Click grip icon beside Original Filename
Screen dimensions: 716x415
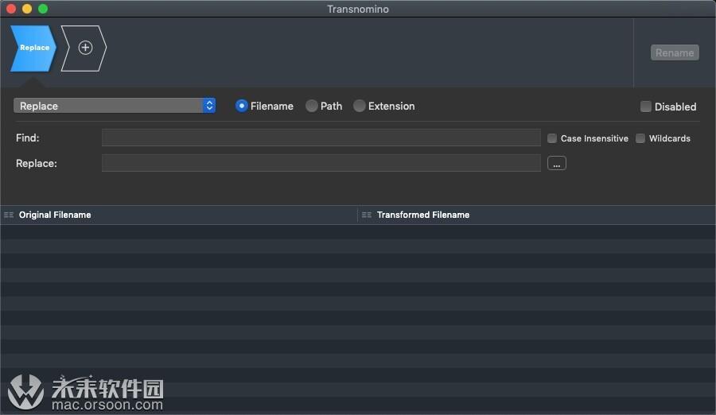point(9,215)
